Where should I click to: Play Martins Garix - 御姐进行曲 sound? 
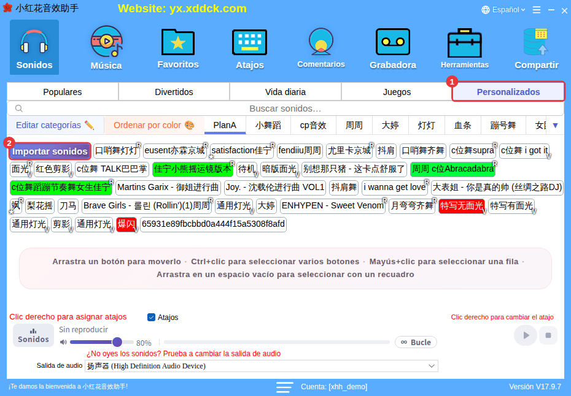pos(168,188)
